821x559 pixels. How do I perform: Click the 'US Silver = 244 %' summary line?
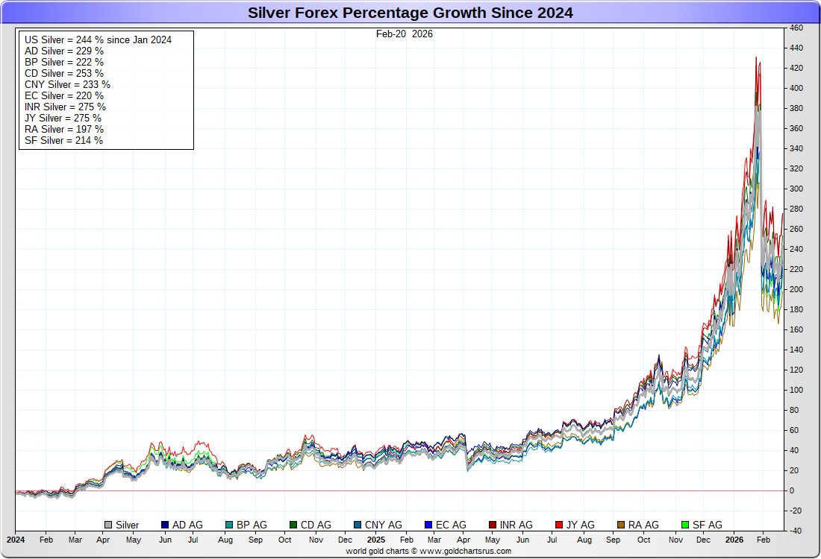click(x=98, y=40)
